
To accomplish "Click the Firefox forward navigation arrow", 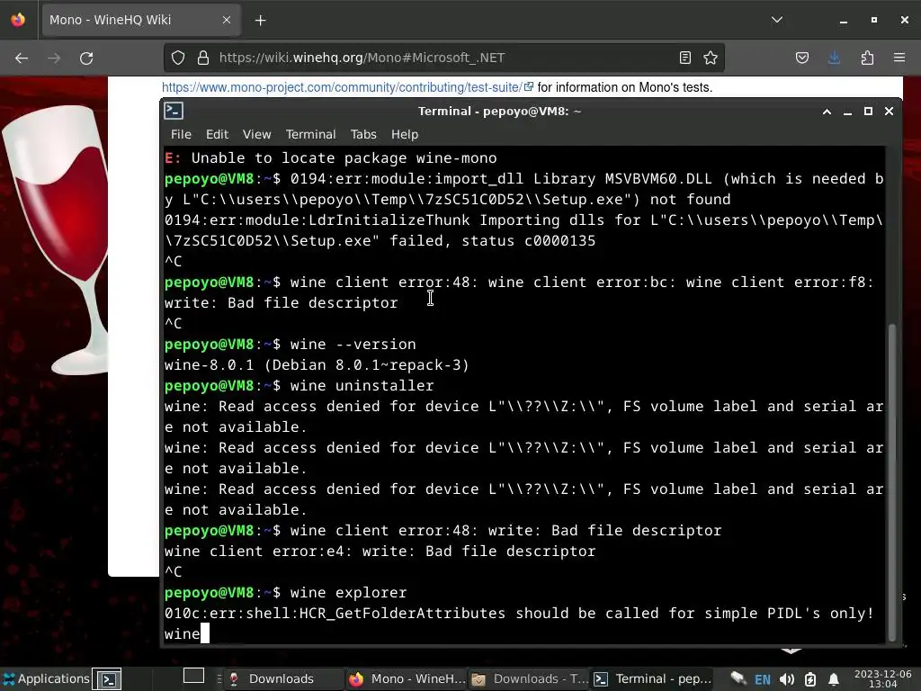I will click(54, 58).
